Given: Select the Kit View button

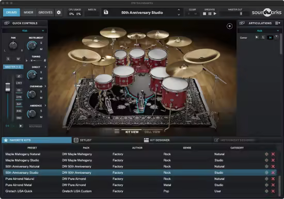Looking at the screenshot, I should tap(132, 131).
